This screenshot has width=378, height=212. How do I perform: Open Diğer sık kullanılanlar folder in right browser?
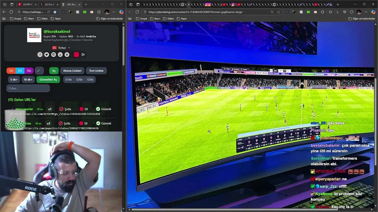pyautogui.click(x=362, y=19)
